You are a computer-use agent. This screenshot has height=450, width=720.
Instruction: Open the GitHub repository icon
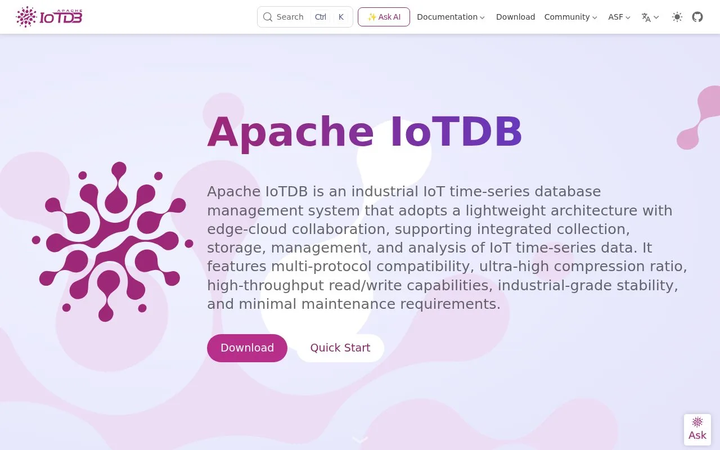click(697, 17)
